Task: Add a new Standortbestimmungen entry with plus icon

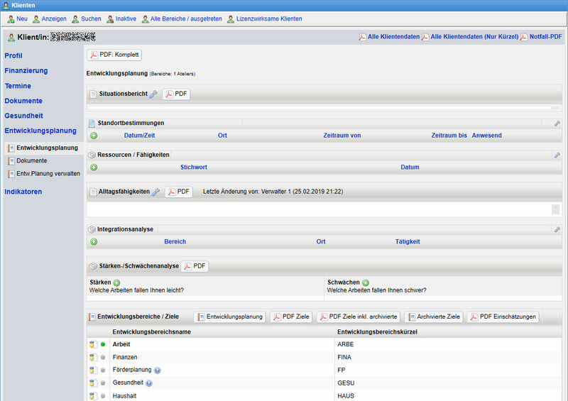Action: [x=94, y=136]
